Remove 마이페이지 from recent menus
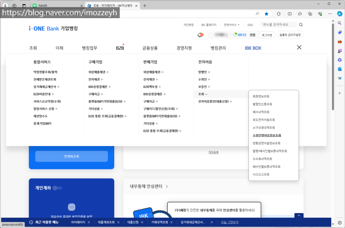 click(x=89, y=222)
